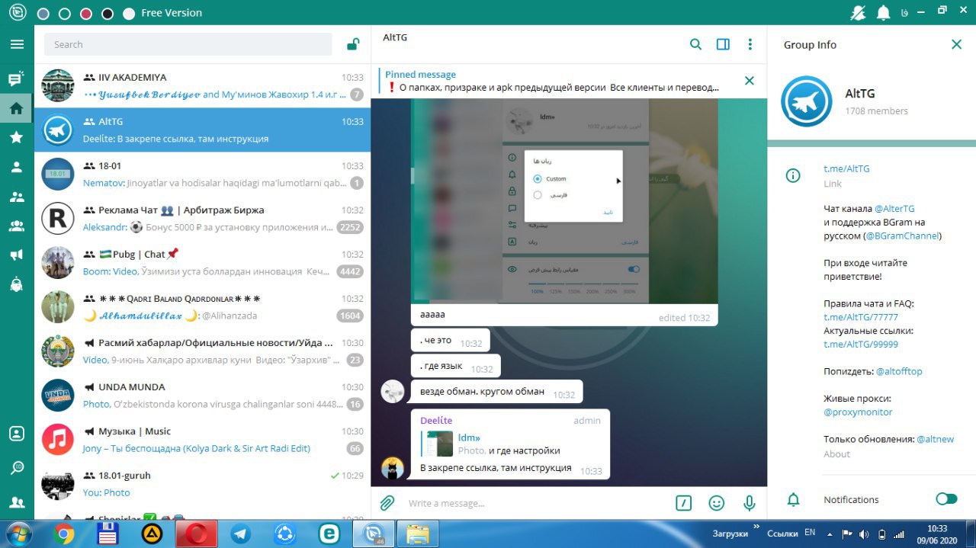This screenshot has width=976, height=548.
Task: Open the chat three-dot options menu
Action: 750,44
